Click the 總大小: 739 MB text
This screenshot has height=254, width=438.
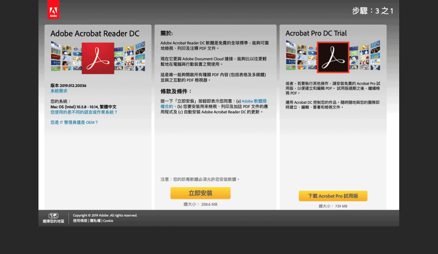(333, 206)
